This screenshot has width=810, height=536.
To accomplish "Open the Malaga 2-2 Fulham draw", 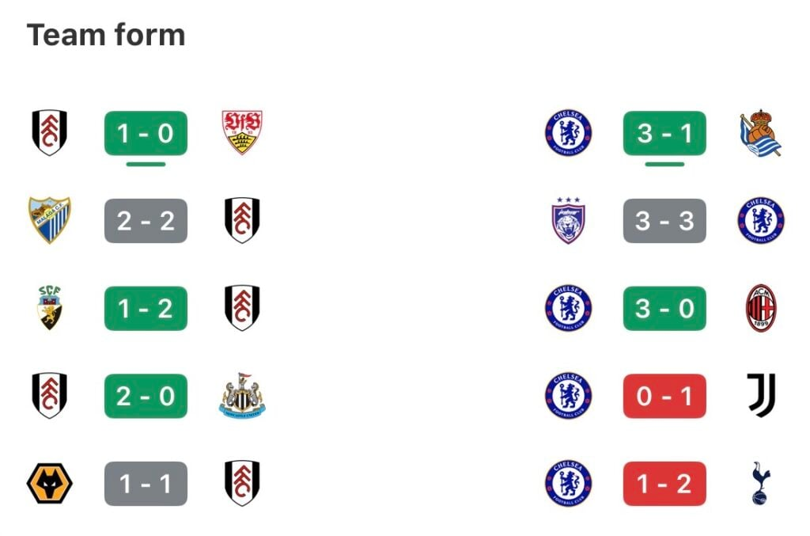I will (146, 221).
